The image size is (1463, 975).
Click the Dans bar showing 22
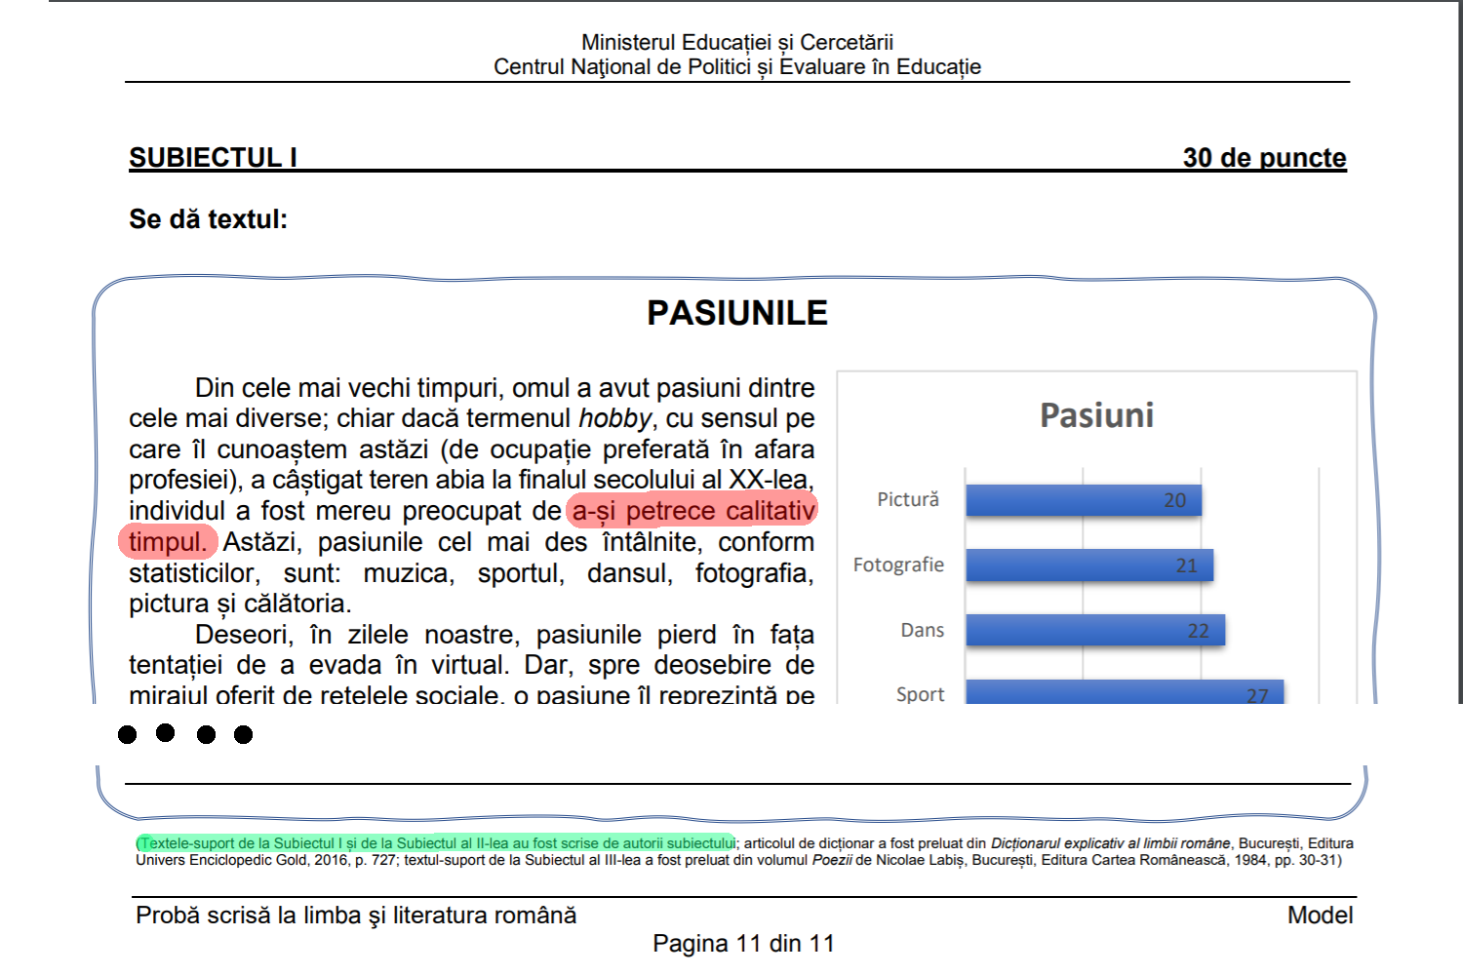pyautogui.click(x=1094, y=629)
